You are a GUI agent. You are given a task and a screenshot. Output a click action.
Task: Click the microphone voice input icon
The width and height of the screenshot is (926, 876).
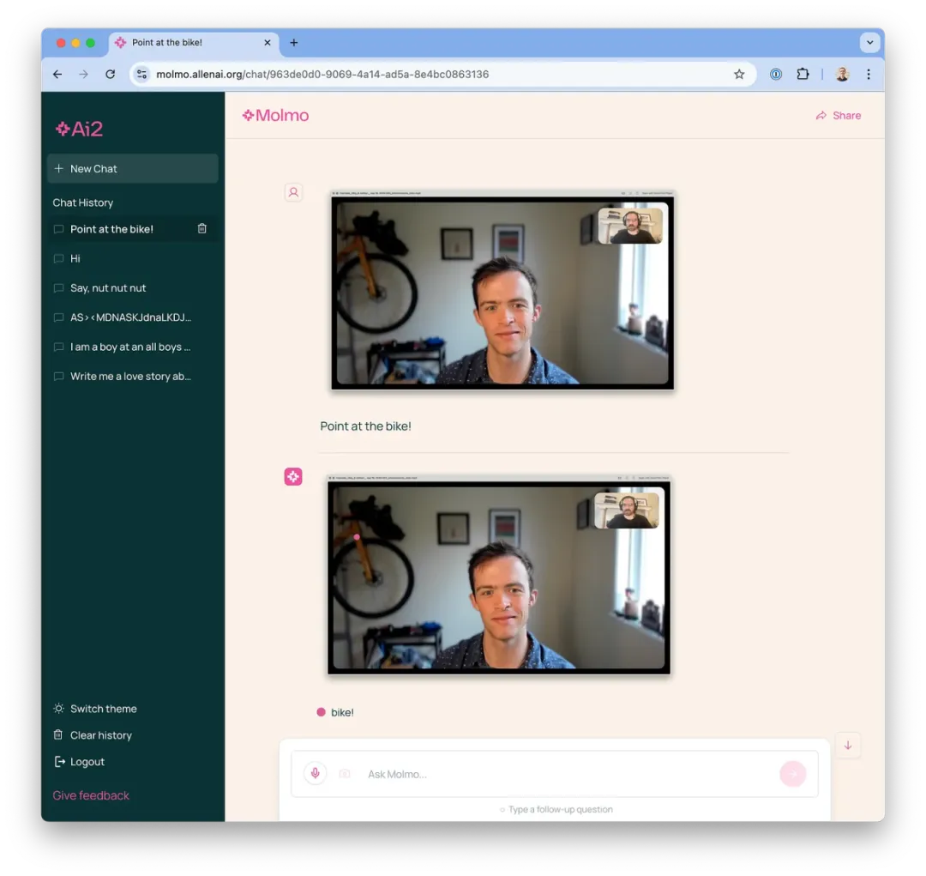pyautogui.click(x=316, y=774)
